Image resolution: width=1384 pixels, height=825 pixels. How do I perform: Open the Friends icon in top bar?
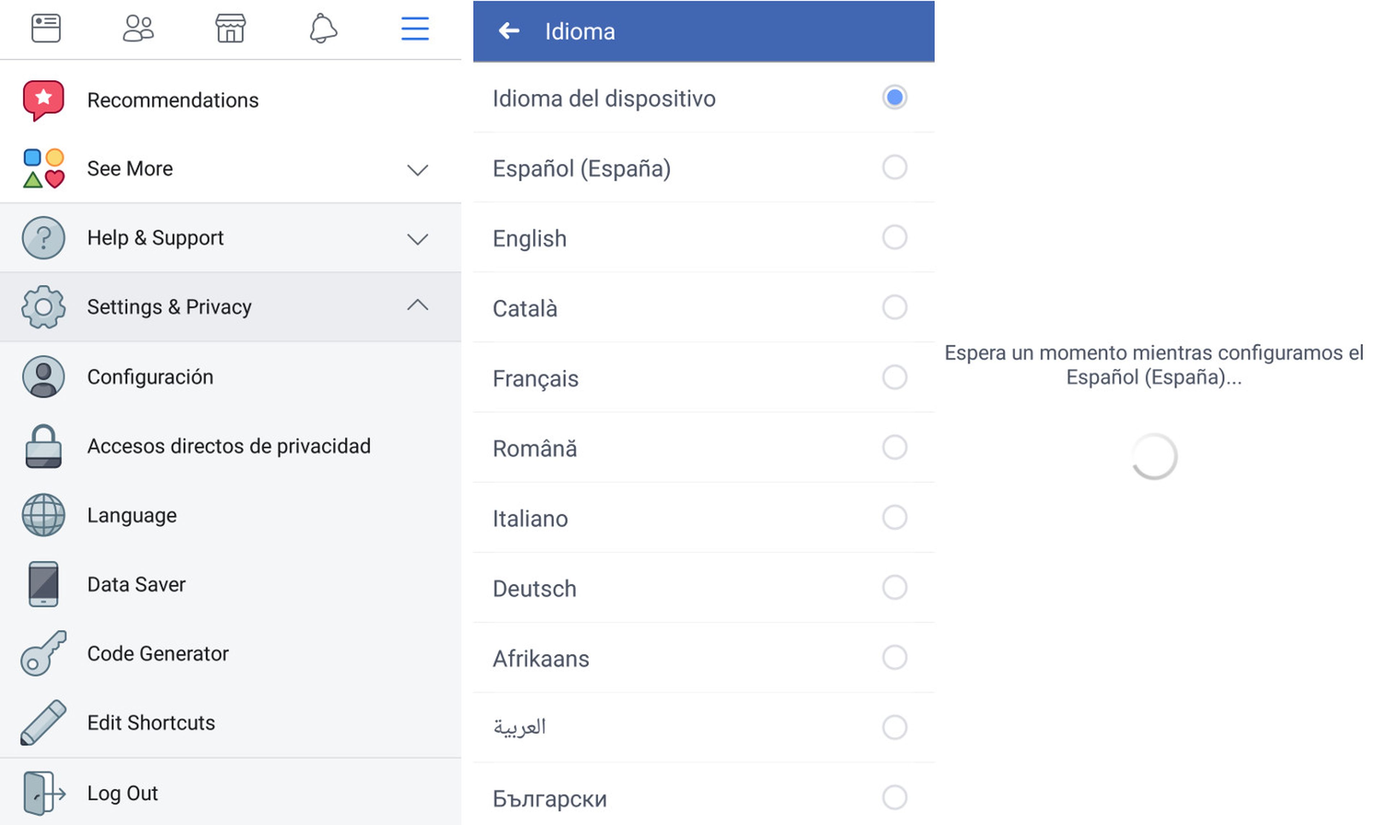[138, 28]
